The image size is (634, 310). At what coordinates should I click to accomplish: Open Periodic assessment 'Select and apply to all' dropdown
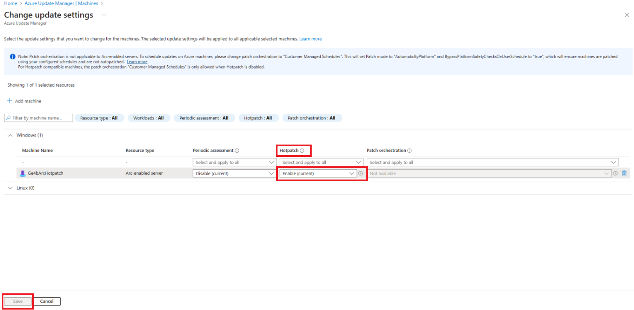pos(235,162)
